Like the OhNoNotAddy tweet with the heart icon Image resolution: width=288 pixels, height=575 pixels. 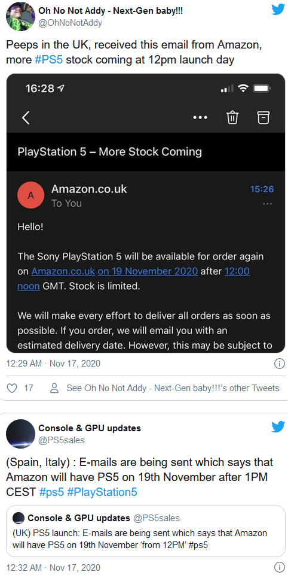13,388
